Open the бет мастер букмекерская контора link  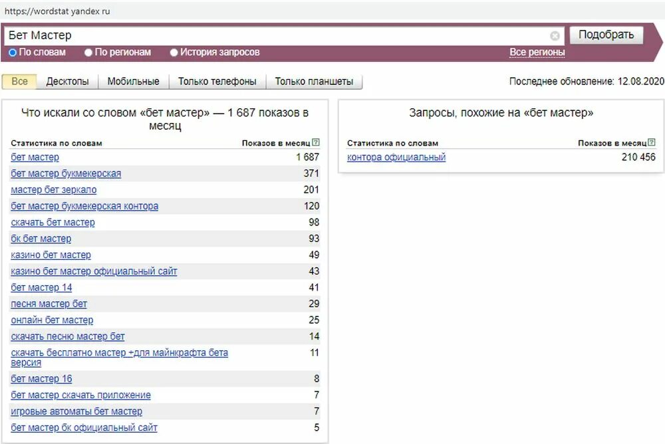pos(84,206)
